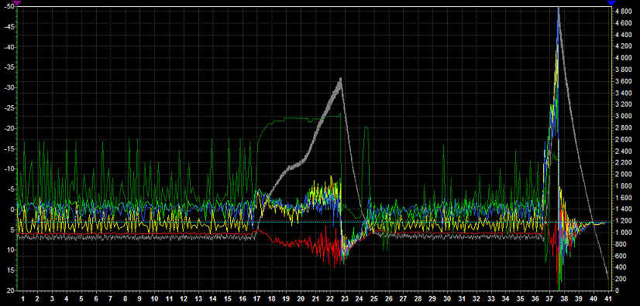Click the 10 label on the bottom axis
Image resolution: width=640 pixels, height=306 pixels.
(x=154, y=298)
